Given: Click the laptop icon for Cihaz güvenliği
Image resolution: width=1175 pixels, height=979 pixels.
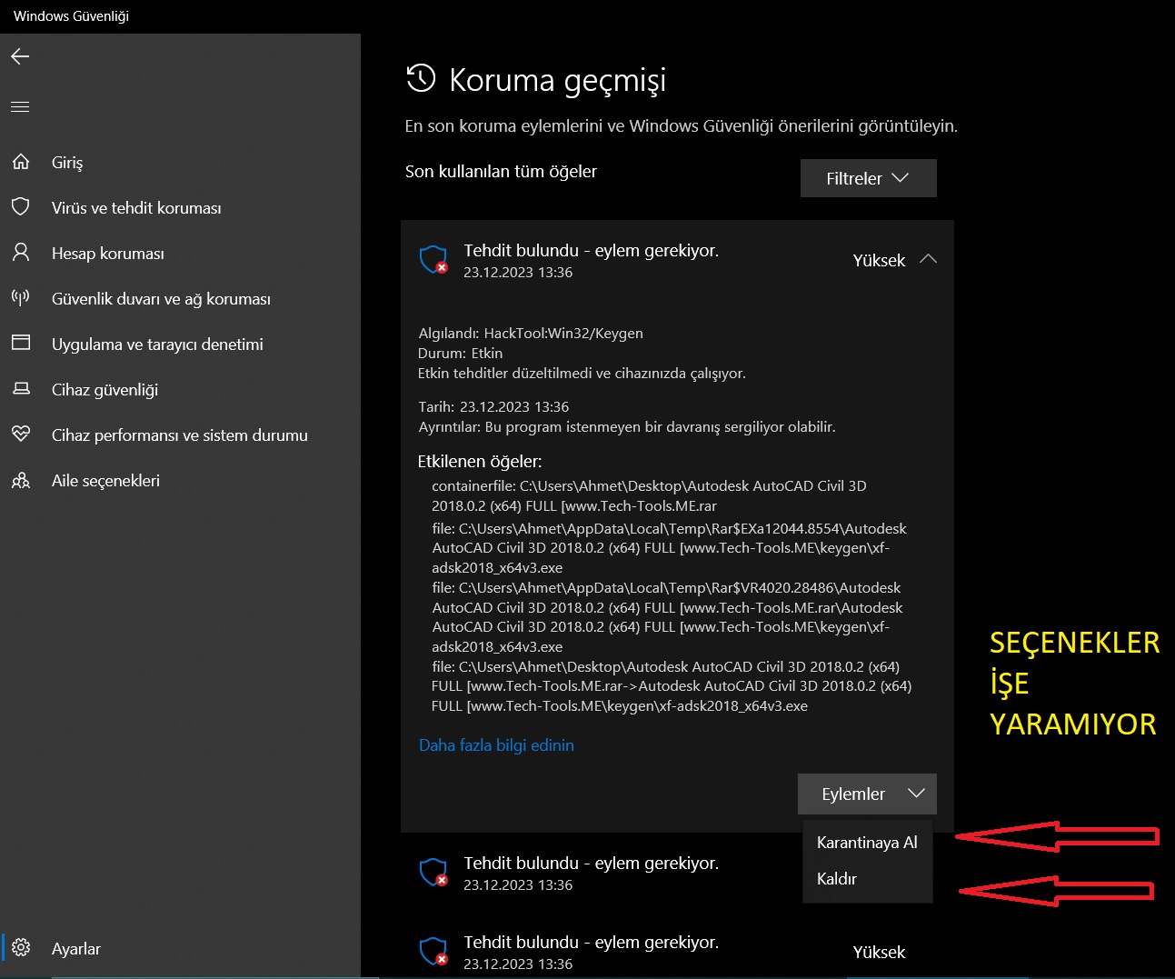Looking at the screenshot, I should click(x=21, y=389).
